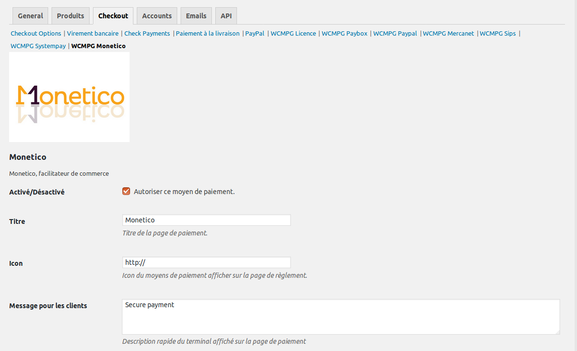
Task: Open WCMPG Sips link
Action: (498, 34)
